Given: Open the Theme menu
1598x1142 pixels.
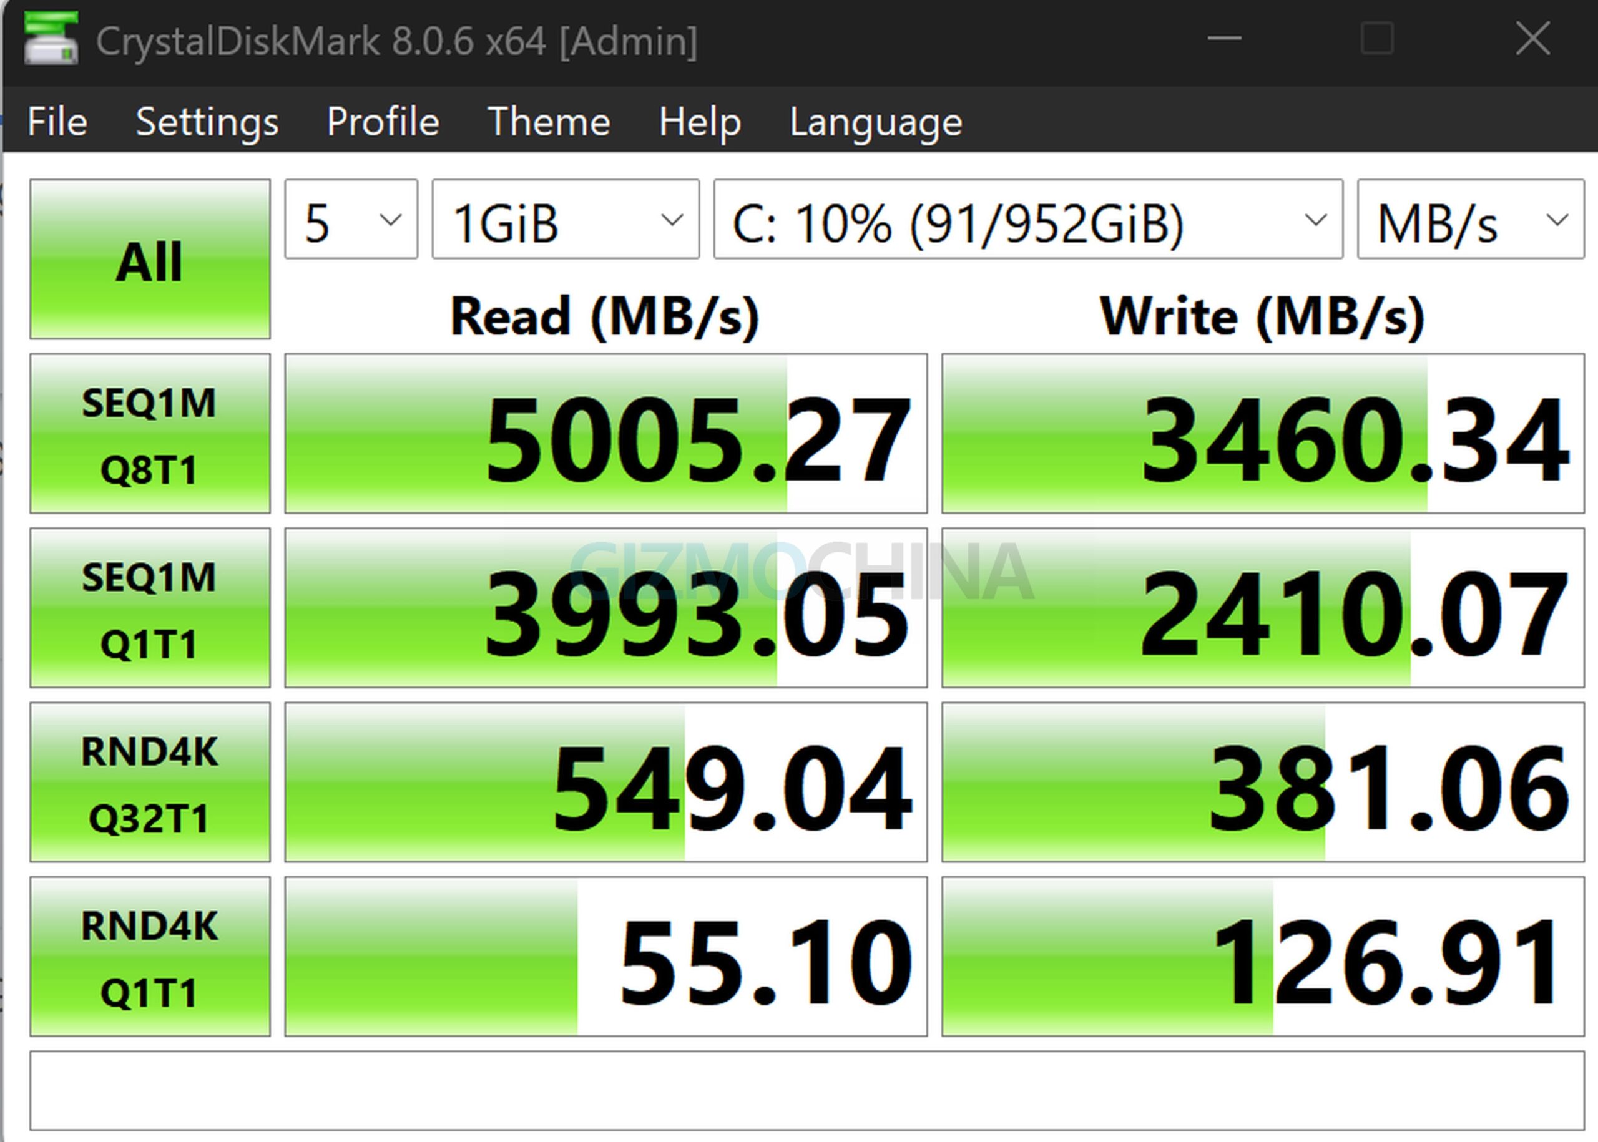Looking at the screenshot, I should coord(549,122).
